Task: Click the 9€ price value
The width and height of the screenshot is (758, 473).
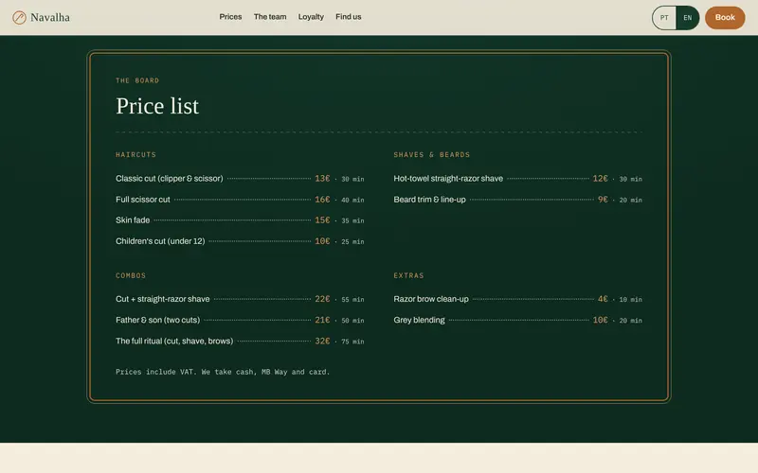Action: [603, 200]
